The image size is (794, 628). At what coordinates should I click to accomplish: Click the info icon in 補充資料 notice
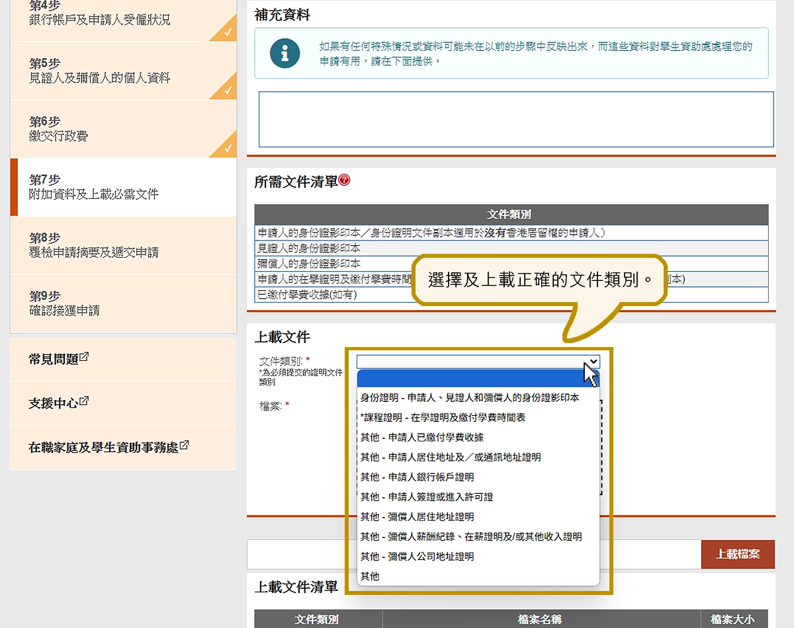pyautogui.click(x=285, y=54)
